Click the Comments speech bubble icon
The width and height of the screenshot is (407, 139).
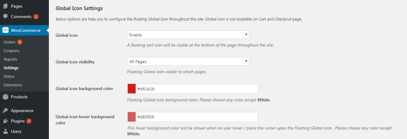tap(5, 17)
